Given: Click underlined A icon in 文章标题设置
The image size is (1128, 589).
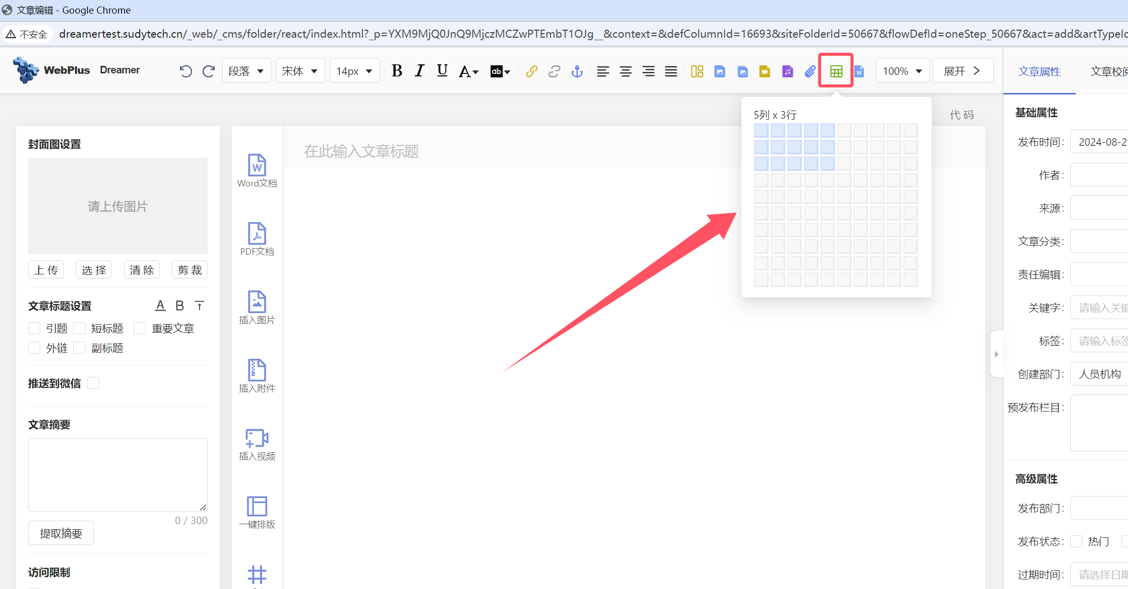Looking at the screenshot, I should (160, 306).
